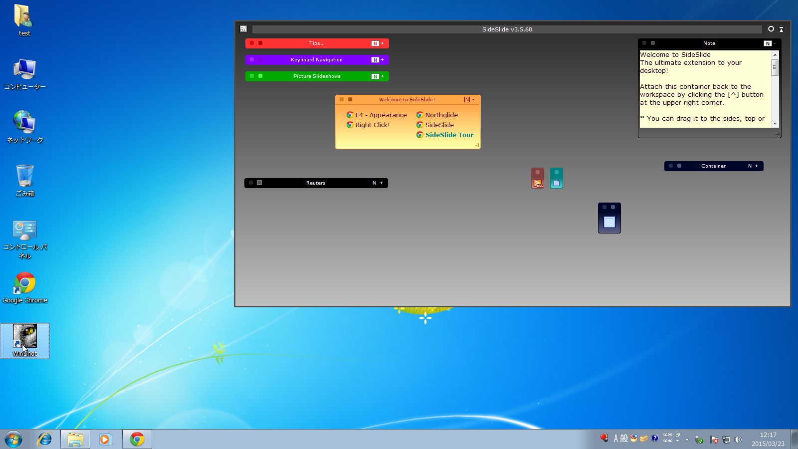Open the Northglide shortcut
The image size is (798, 449).
(x=437, y=115)
